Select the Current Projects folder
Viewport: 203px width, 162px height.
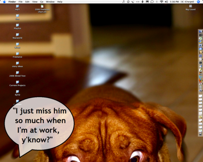click(17, 83)
